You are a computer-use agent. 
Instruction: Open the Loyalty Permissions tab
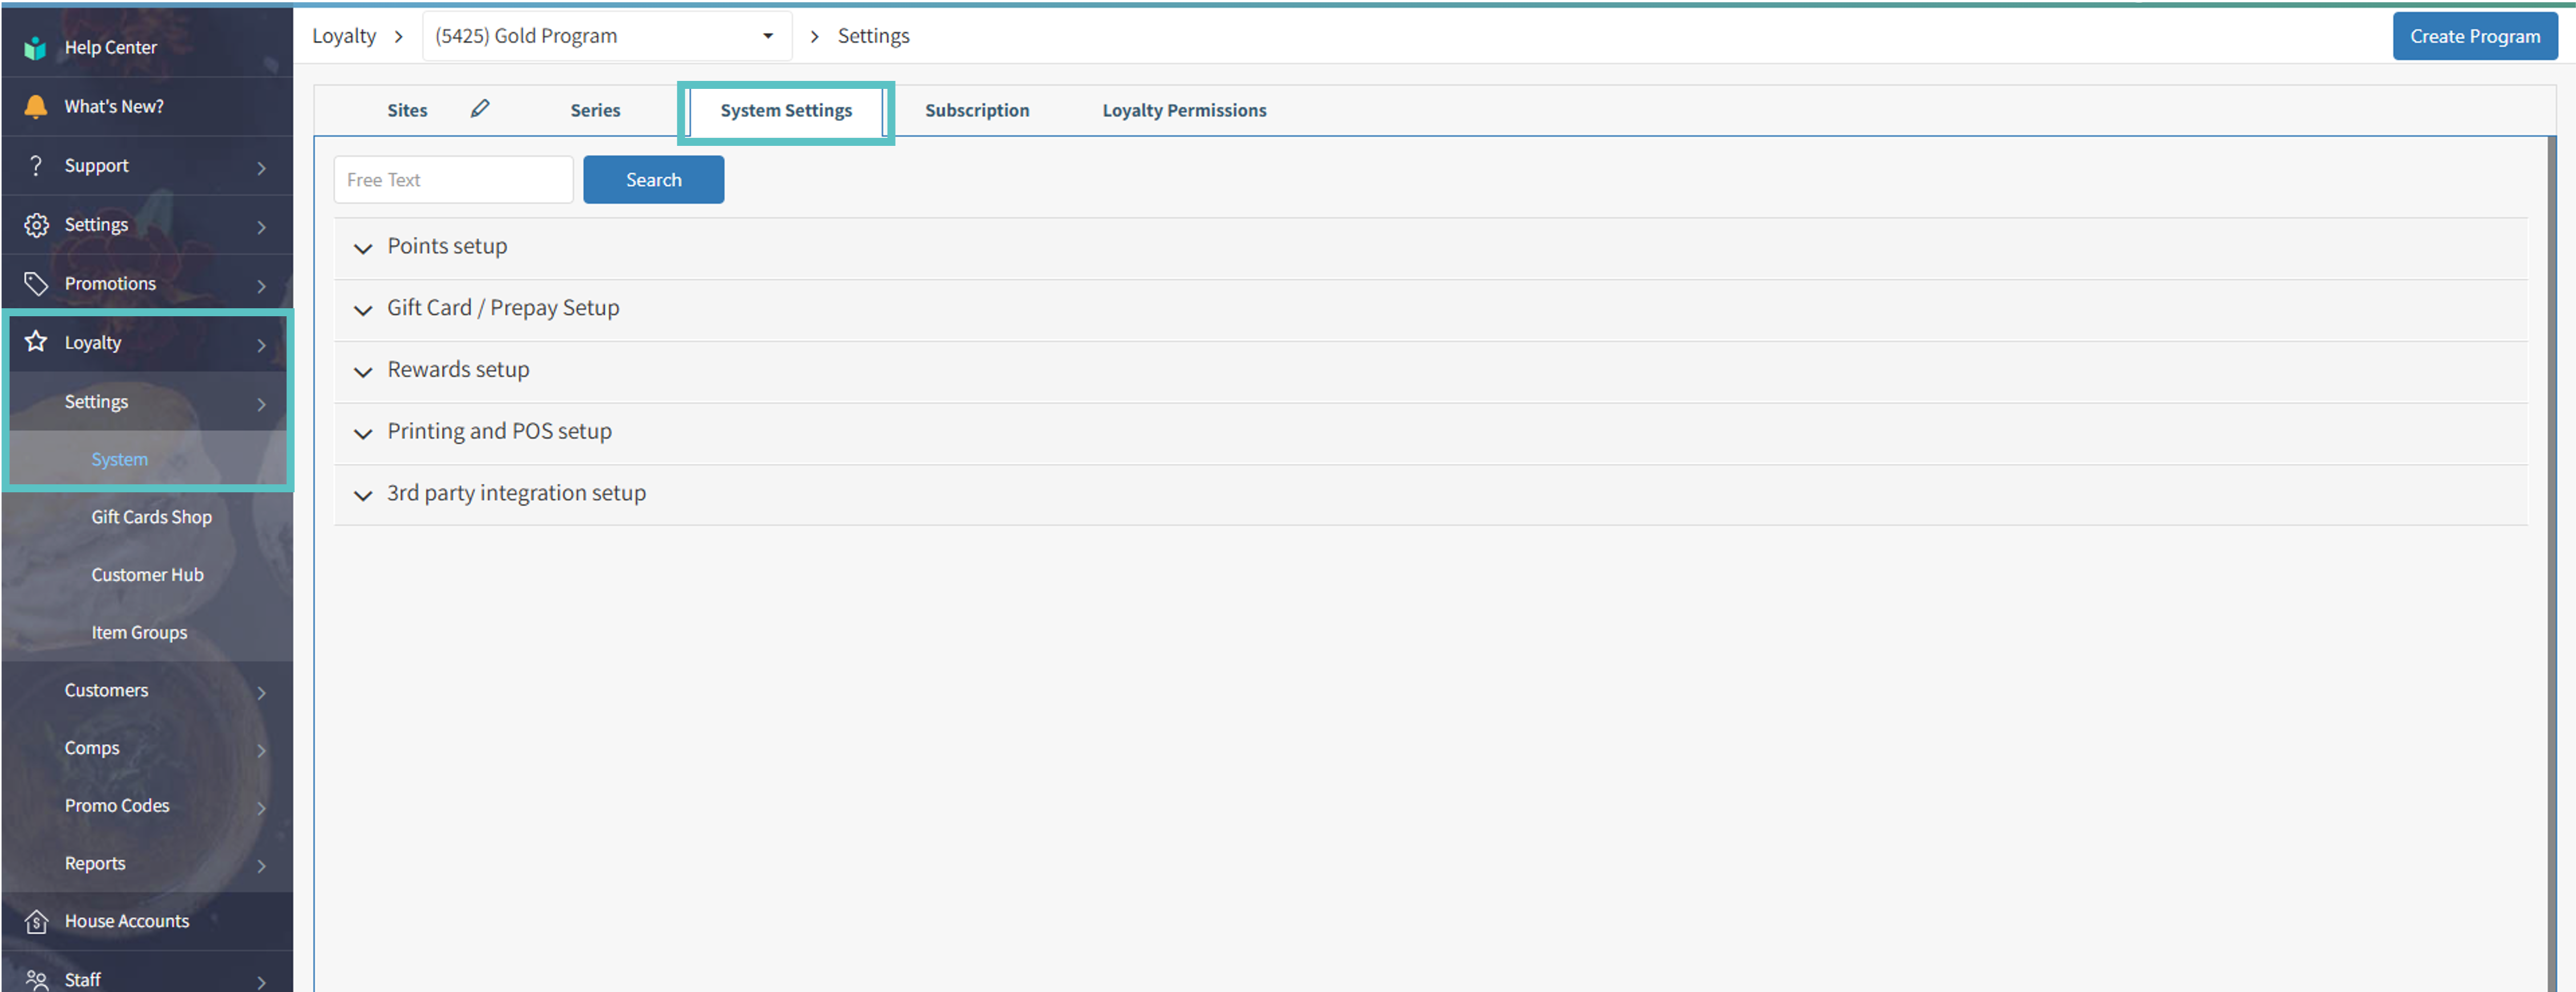tap(1183, 111)
